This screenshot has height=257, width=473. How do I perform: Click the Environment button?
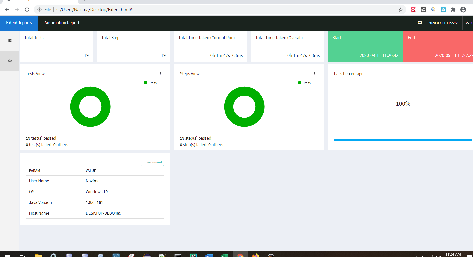tap(152, 162)
